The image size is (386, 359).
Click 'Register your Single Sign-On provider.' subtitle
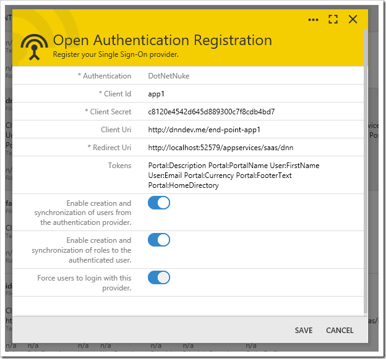tap(116, 54)
